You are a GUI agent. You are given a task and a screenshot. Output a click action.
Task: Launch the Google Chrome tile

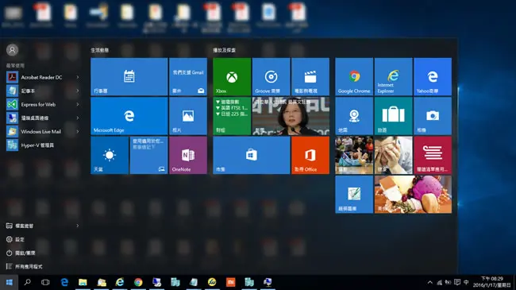(354, 76)
